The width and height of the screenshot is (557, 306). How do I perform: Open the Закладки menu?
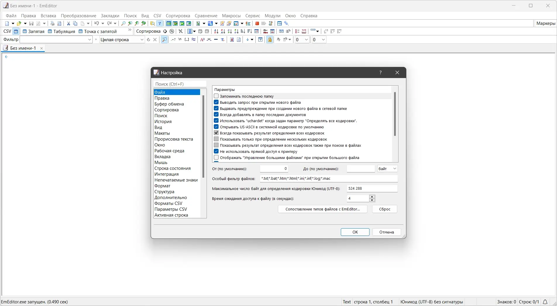pyautogui.click(x=110, y=16)
